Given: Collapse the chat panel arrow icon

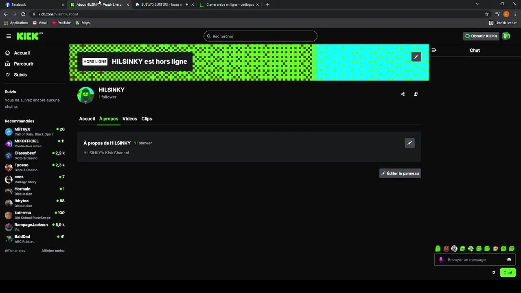Looking at the screenshot, I should 434,50.
